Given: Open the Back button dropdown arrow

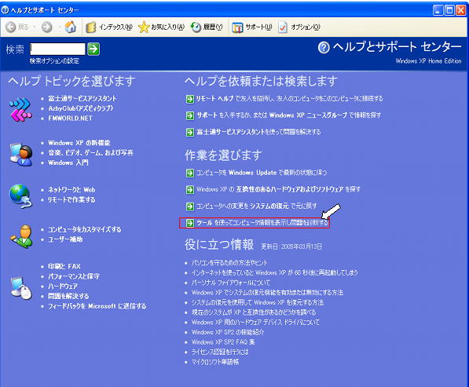Looking at the screenshot, I should pyautogui.click(x=35, y=27).
